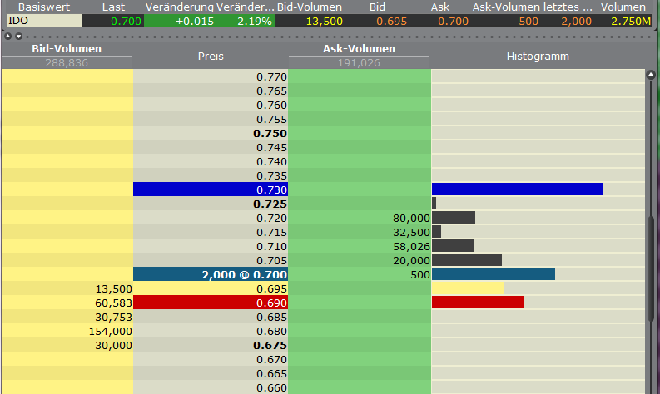Click the expand down-arrow icon below IDO
Screen dimensions: 660x394
pyautogui.click(x=18, y=37)
